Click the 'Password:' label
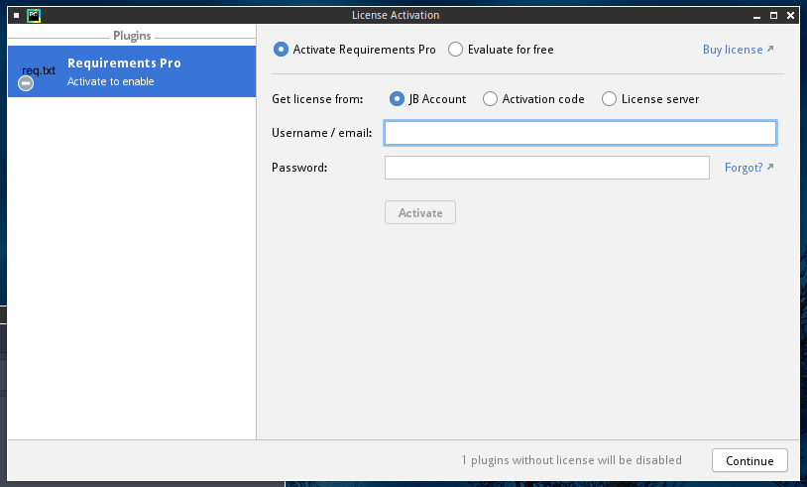Screen dimensions: 807x487 coord(299,168)
